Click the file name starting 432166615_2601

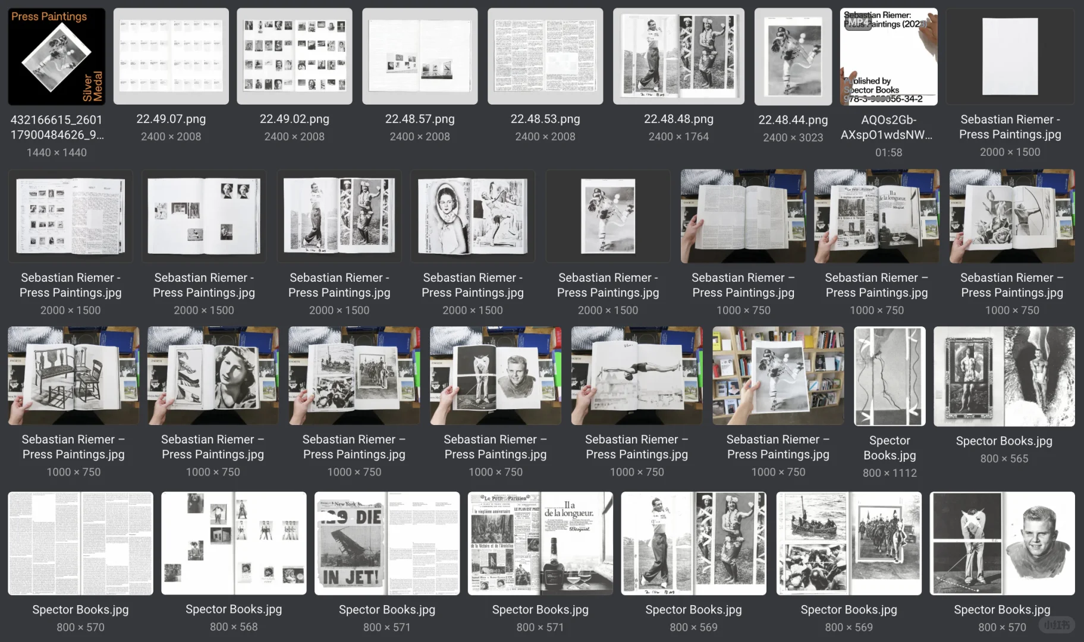tap(56, 127)
